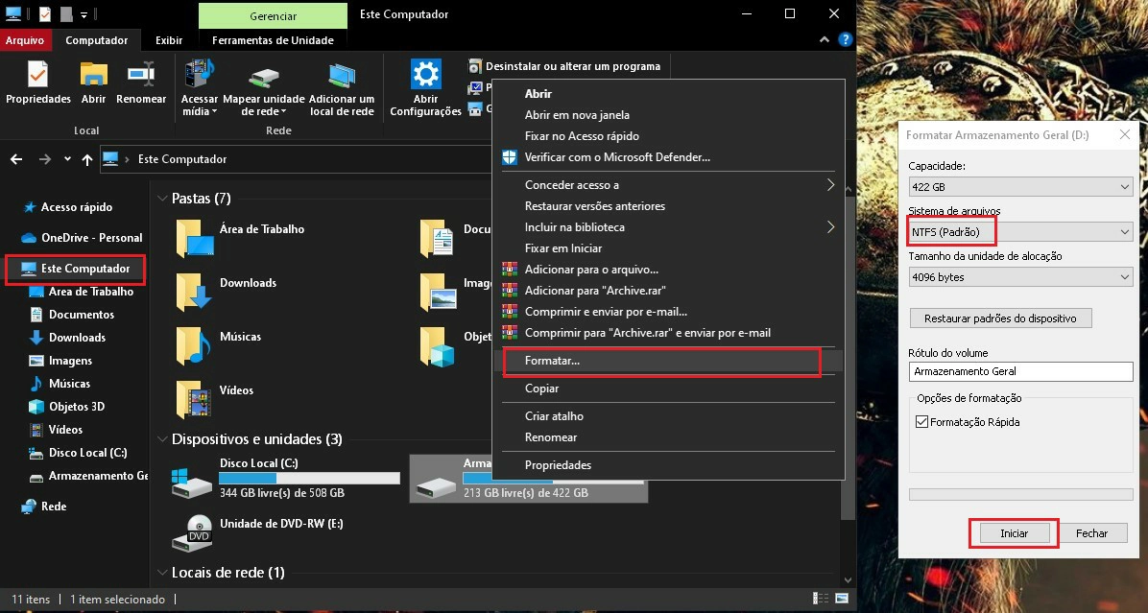Open Acessar mídia in the ribbon
1148x613 pixels.
point(199,88)
